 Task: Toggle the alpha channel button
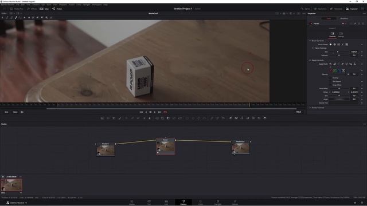coord(343,71)
